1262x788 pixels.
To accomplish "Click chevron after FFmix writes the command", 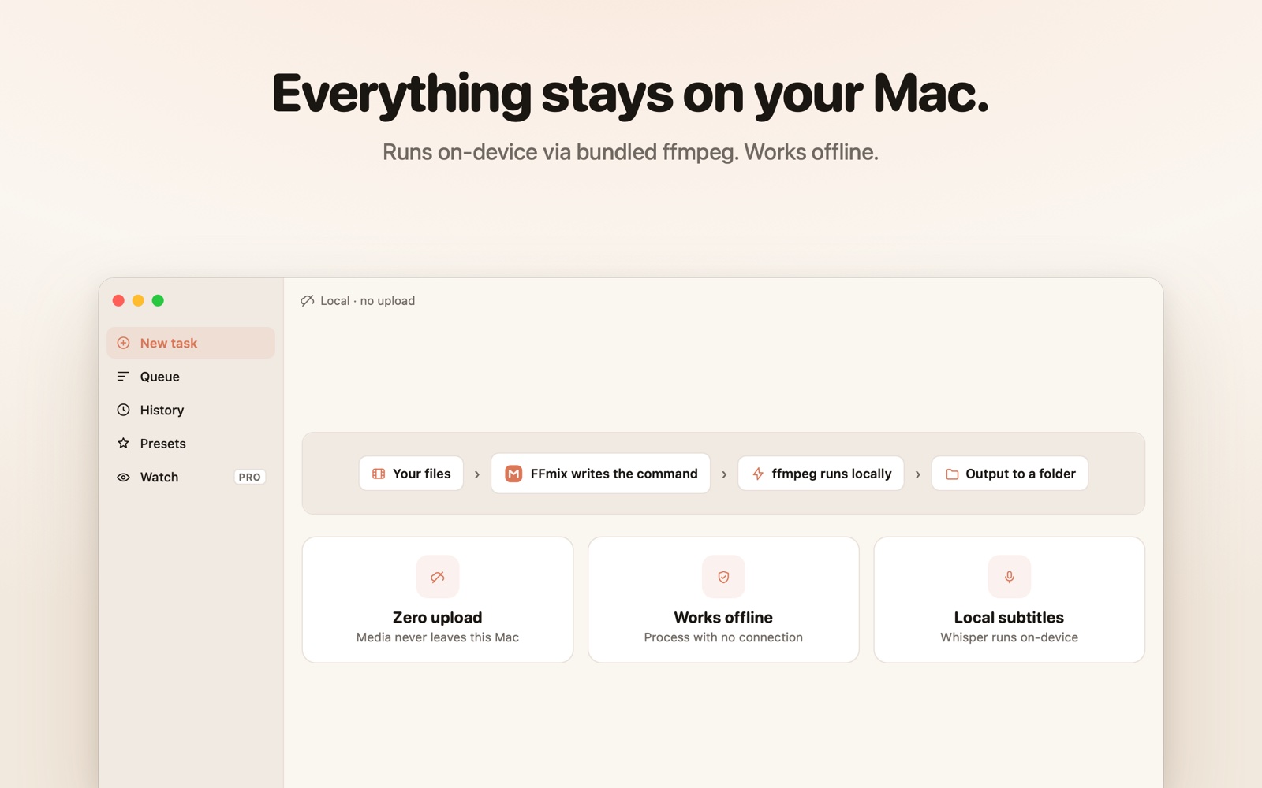I will click(724, 474).
